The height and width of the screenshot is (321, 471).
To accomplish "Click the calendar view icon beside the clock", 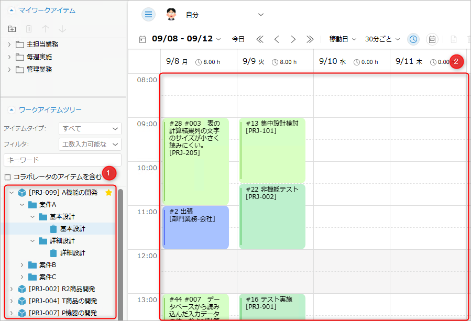I will [432, 39].
